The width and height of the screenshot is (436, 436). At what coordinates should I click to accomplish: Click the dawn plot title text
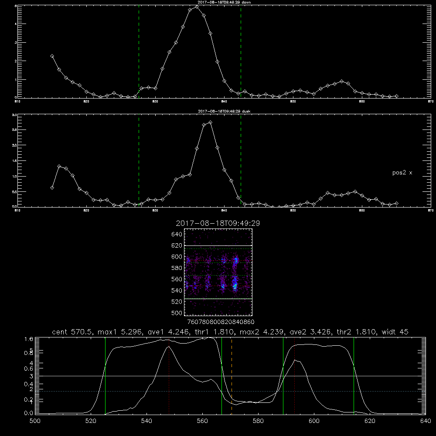(224, 2)
